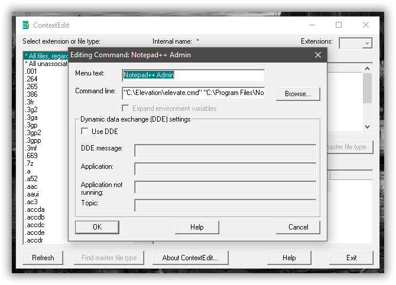Select the .3mf extension
Image resolution: width=396 pixels, height=285 pixels.
(x=31, y=148)
